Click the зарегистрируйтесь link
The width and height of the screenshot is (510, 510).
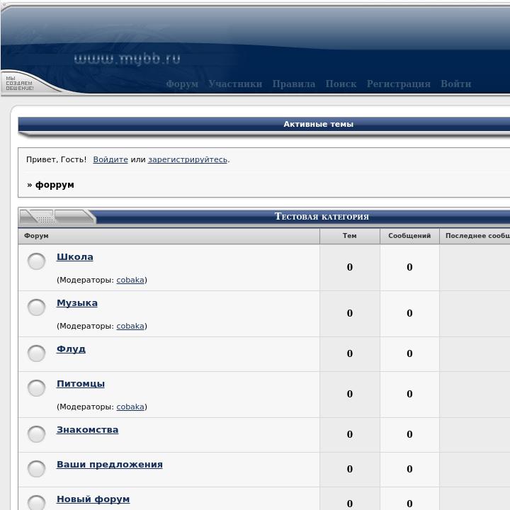coord(188,159)
